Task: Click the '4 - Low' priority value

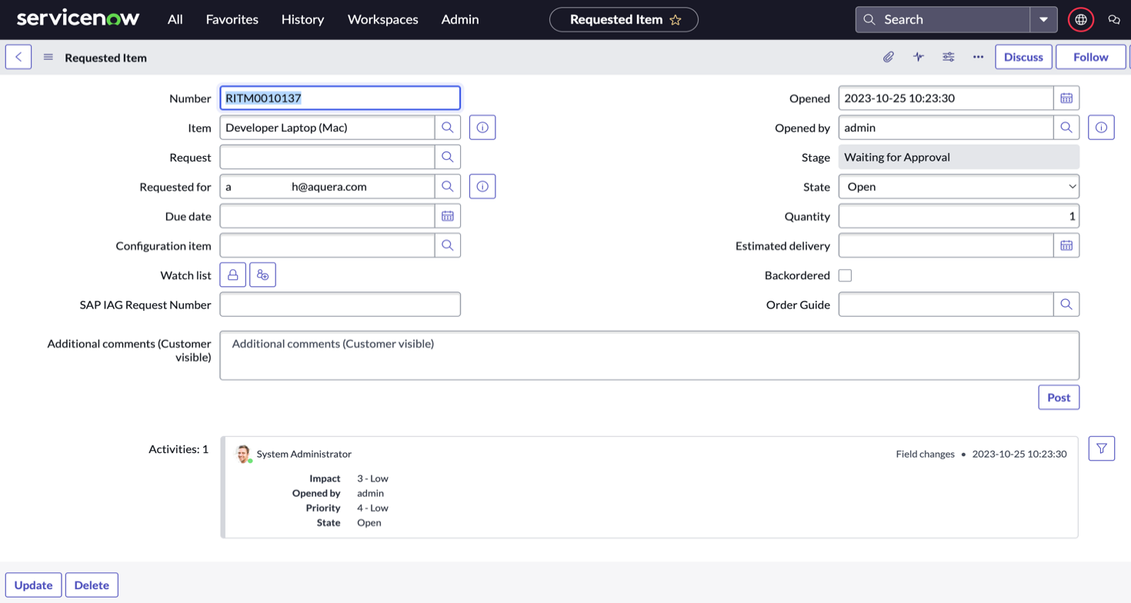Action: coord(372,508)
